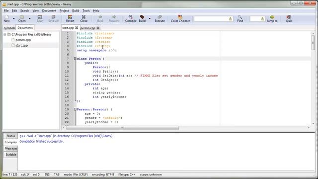Click the Find toolbar icon
Screen dimensions: 318x179
pos(240,18)
